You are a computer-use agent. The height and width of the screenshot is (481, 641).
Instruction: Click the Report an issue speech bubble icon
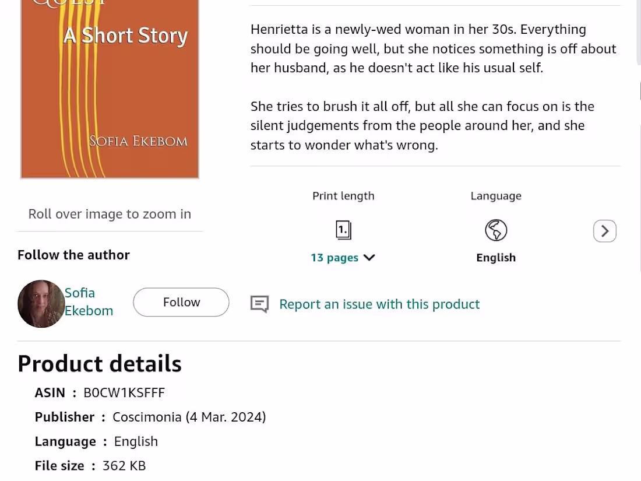(259, 304)
